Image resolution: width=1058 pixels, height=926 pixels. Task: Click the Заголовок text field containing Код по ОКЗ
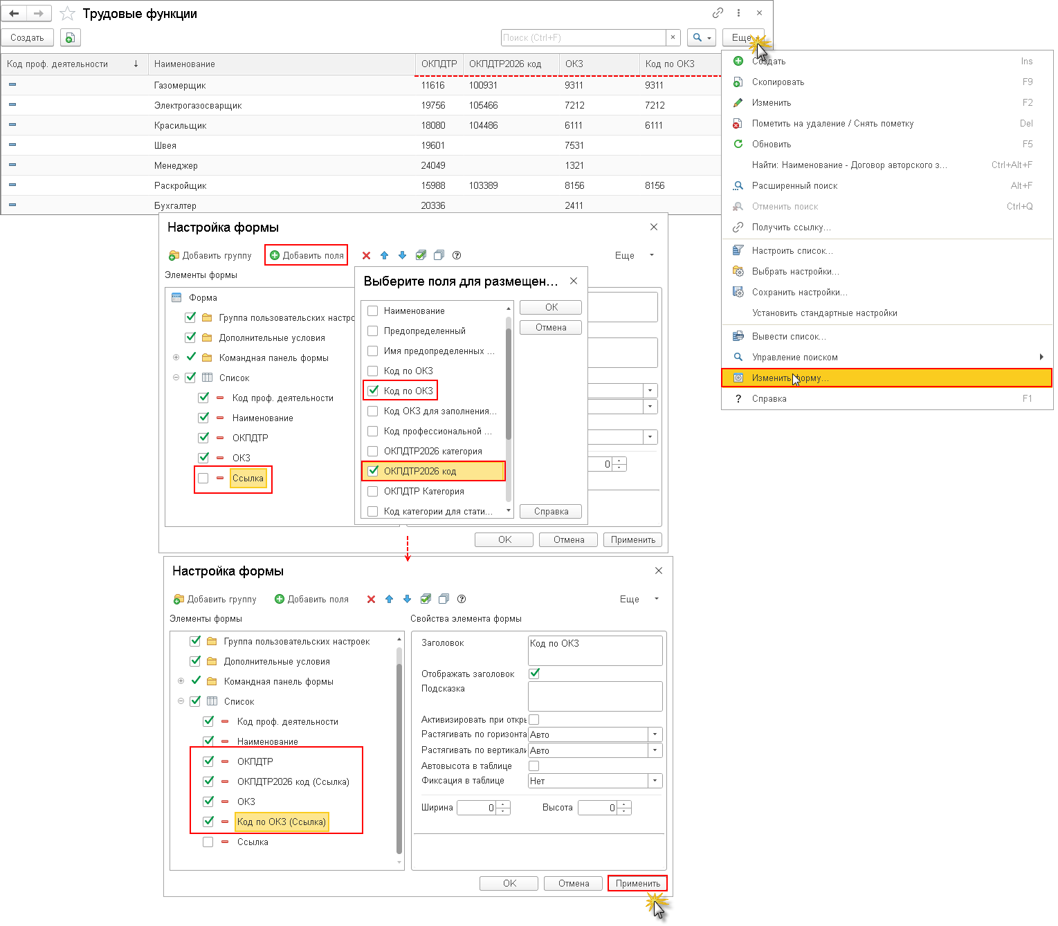(594, 650)
